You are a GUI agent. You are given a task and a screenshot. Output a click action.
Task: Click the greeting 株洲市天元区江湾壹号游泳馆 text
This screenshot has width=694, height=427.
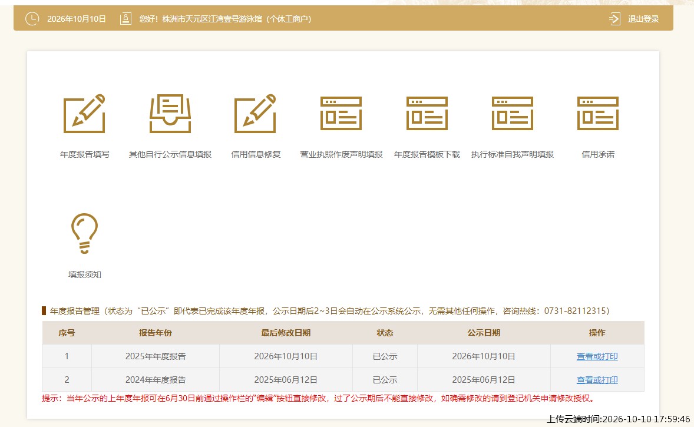pyautogui.click(x=212, y=19)
